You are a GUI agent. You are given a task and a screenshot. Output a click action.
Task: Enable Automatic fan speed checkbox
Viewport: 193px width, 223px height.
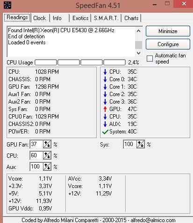point(150,59)
